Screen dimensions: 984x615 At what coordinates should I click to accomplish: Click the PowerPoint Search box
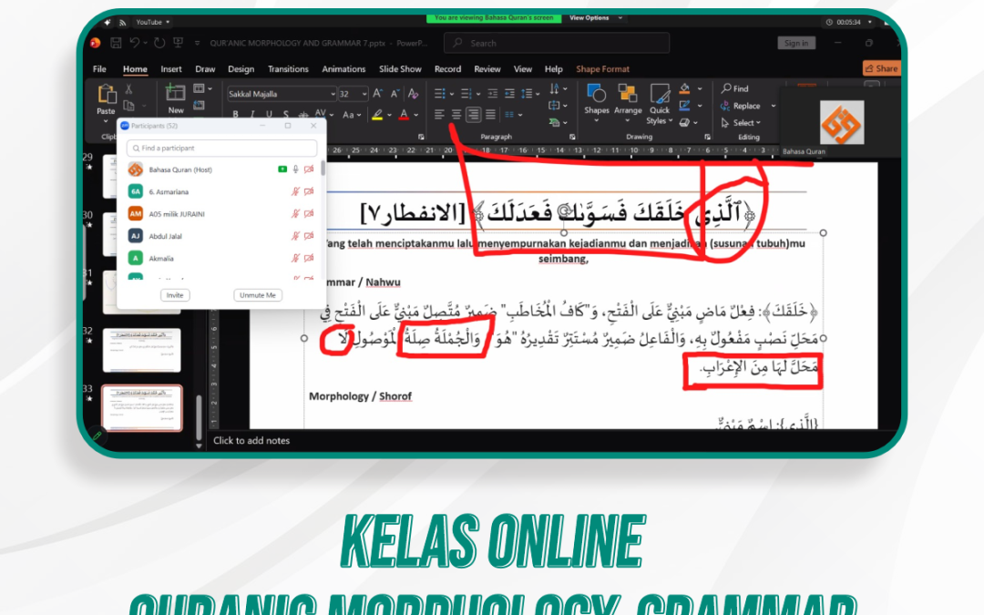click(x=557, y=44)
